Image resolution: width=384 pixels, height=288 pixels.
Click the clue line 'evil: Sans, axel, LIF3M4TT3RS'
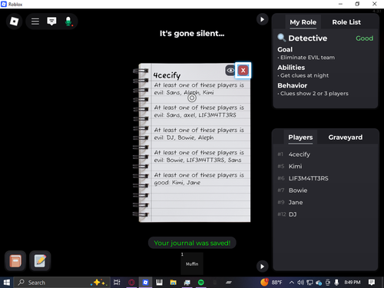point(195,115)
